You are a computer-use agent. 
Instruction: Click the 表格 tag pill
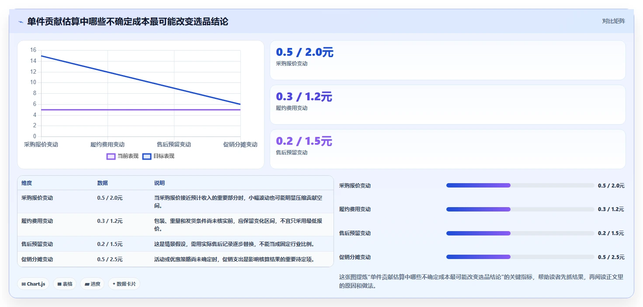click(65, 284)
